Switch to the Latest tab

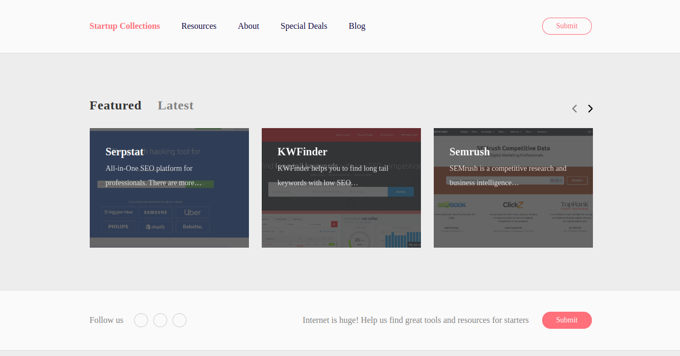point(176,105)
